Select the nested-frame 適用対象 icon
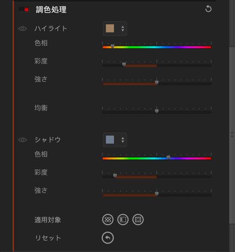 click(x=138, y=220)
